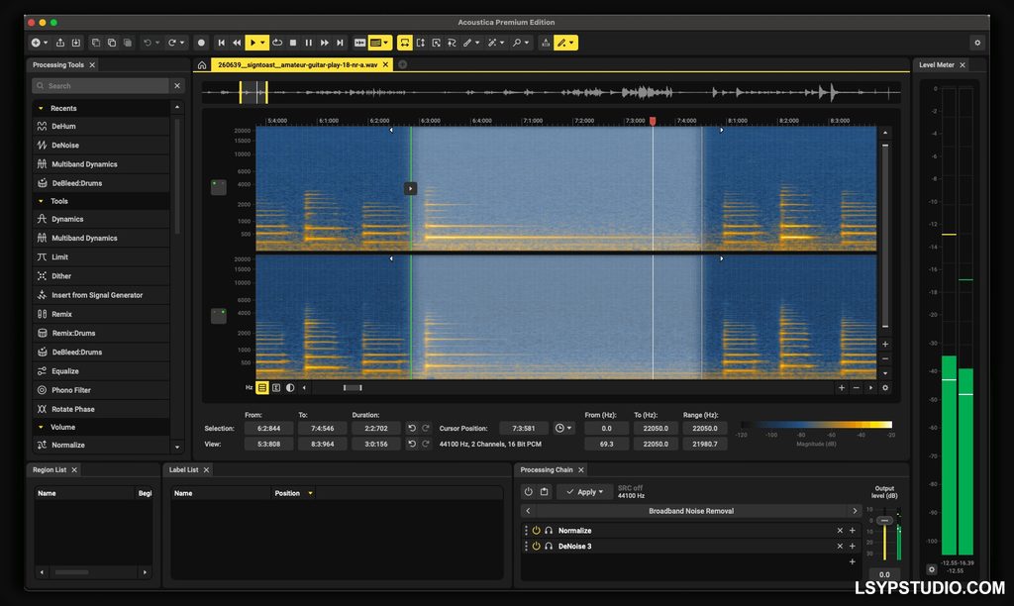Viewport: 1014px width, 606px height.
Task: Click the Processing Tools search field
Action: [x=102, y=85]
